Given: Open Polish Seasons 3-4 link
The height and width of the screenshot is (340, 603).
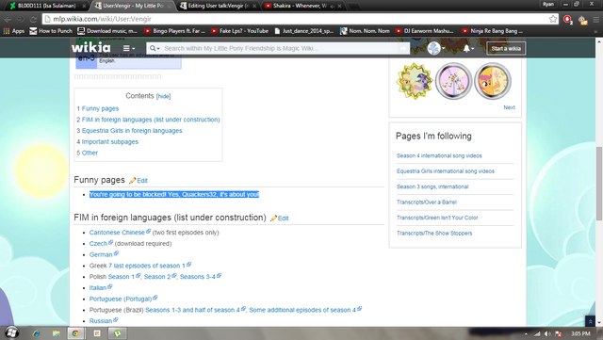Looking at the screenshot, I should pyautogui.click(x=198, y=277).
